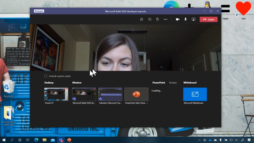Enable Include system audio checkbox
Viewport: 254px width, 143px height.
tap(46, 76)
